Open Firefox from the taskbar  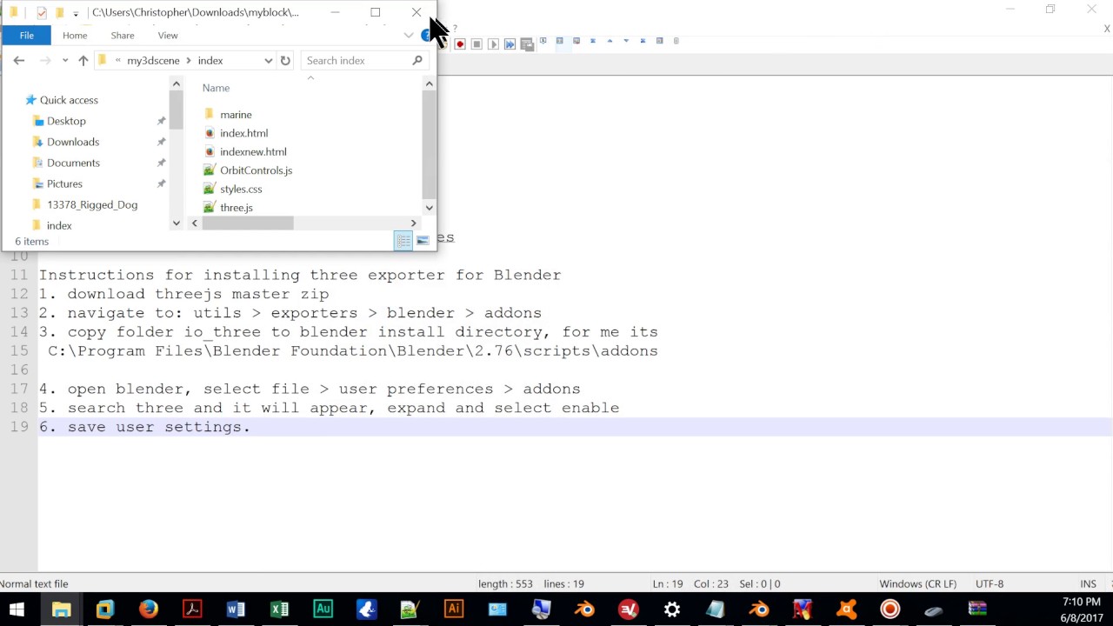[149, 609]
